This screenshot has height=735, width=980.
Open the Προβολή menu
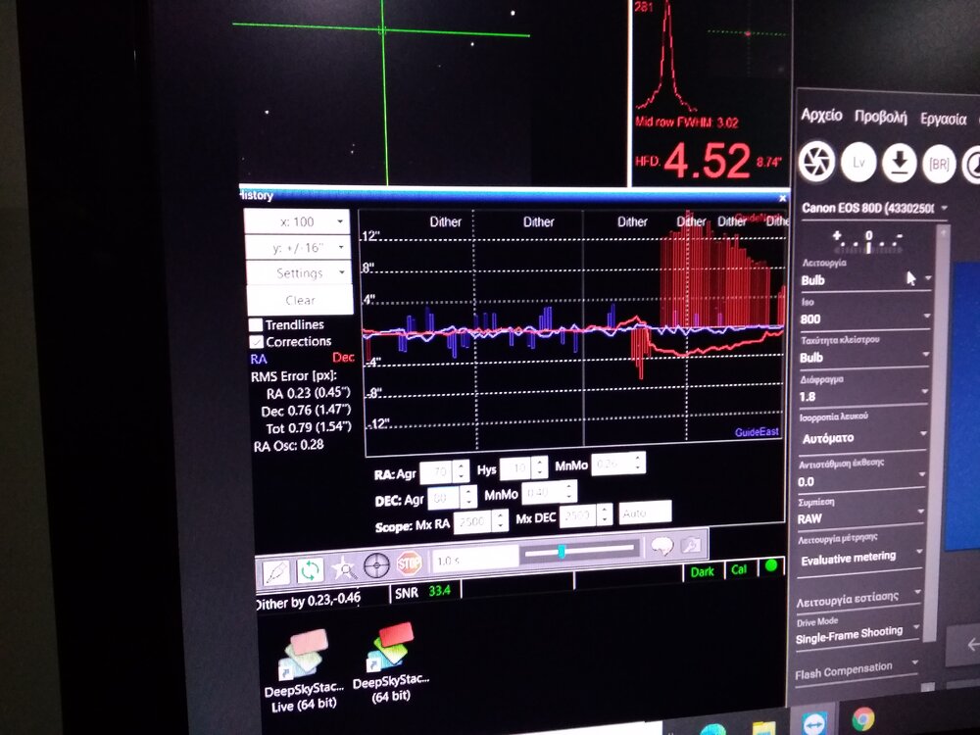[880, 117]
